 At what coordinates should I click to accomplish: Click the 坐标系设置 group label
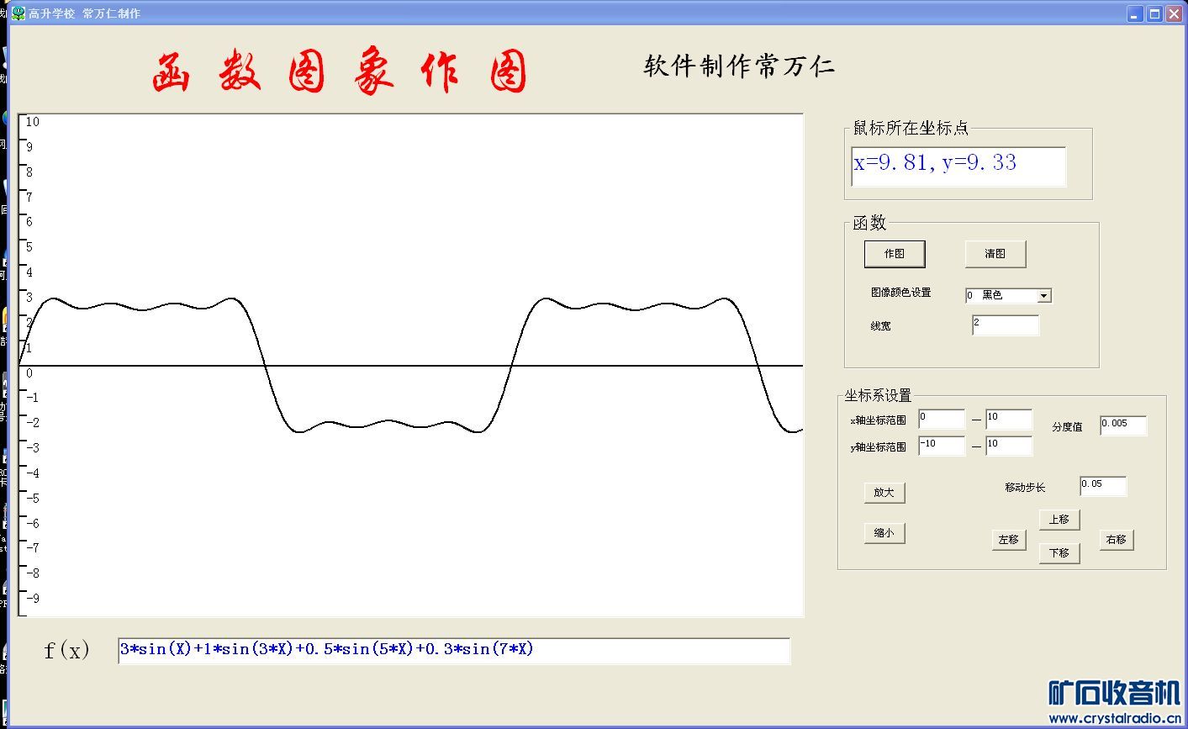[878, 396]
